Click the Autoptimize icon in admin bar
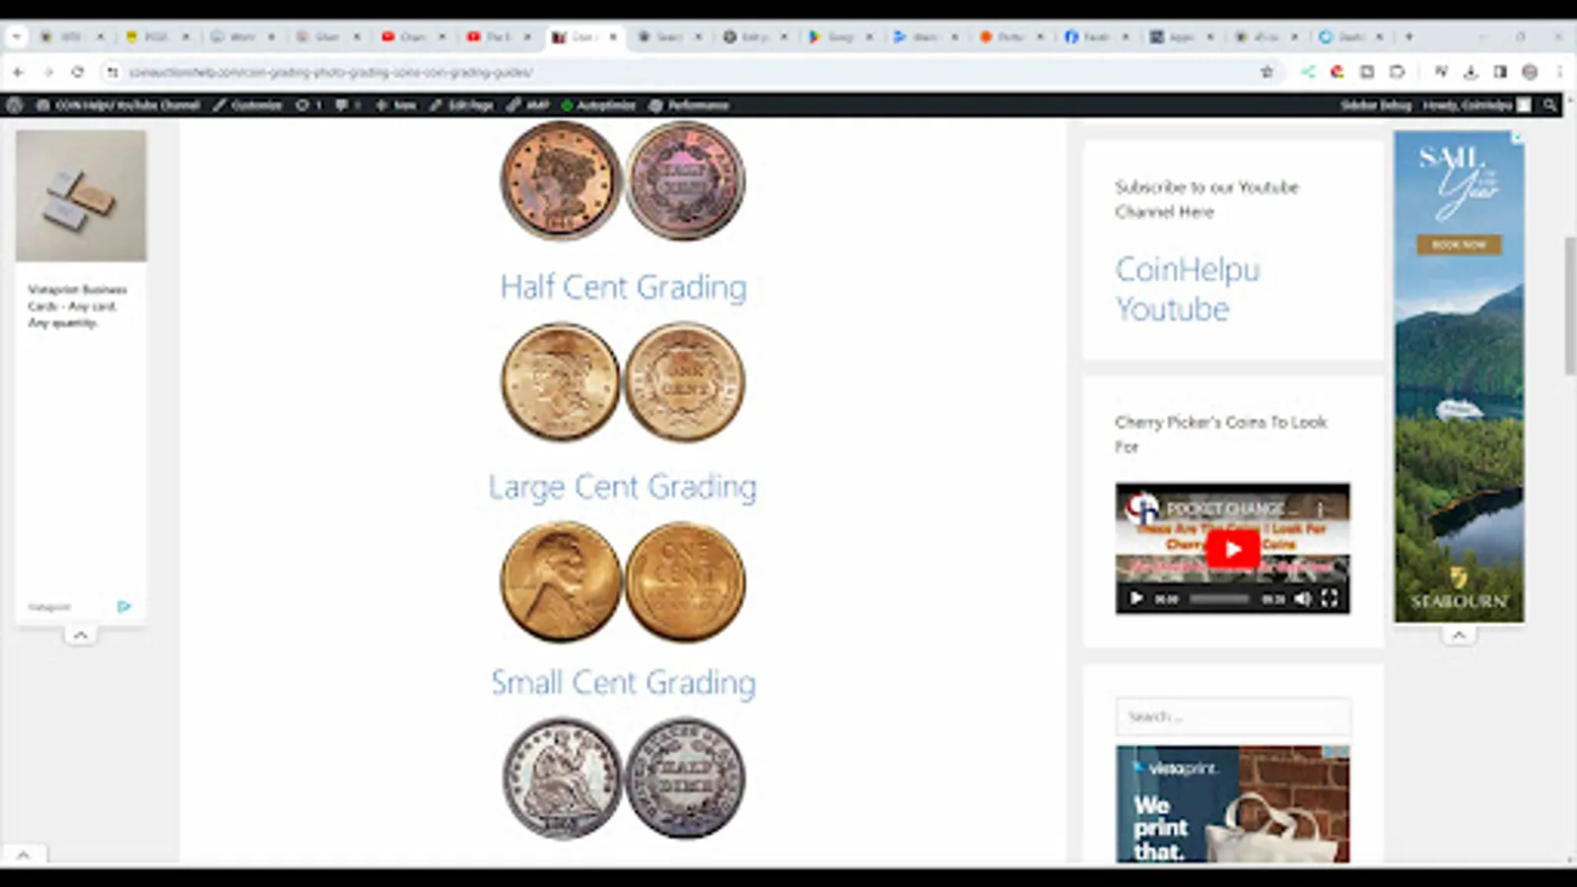 pyautogui.click(x=567, y=105)
